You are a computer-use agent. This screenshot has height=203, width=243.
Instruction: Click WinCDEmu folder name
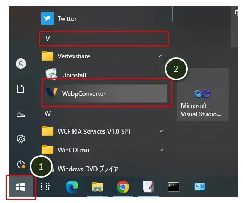click(74, 150)
